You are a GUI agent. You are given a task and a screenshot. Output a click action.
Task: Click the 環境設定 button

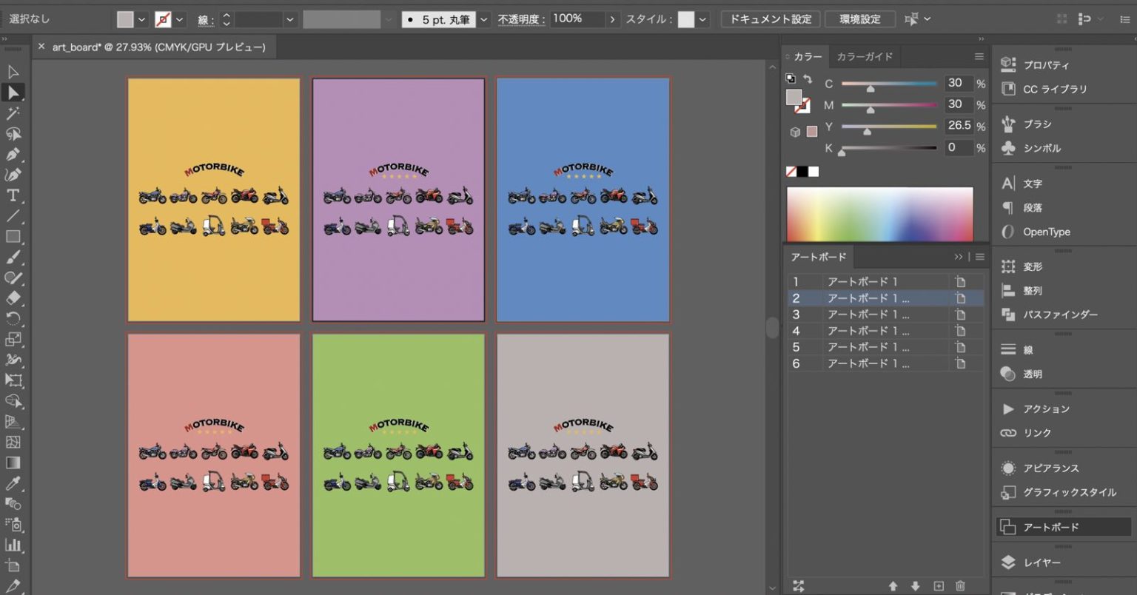click(x=859, y=19)
